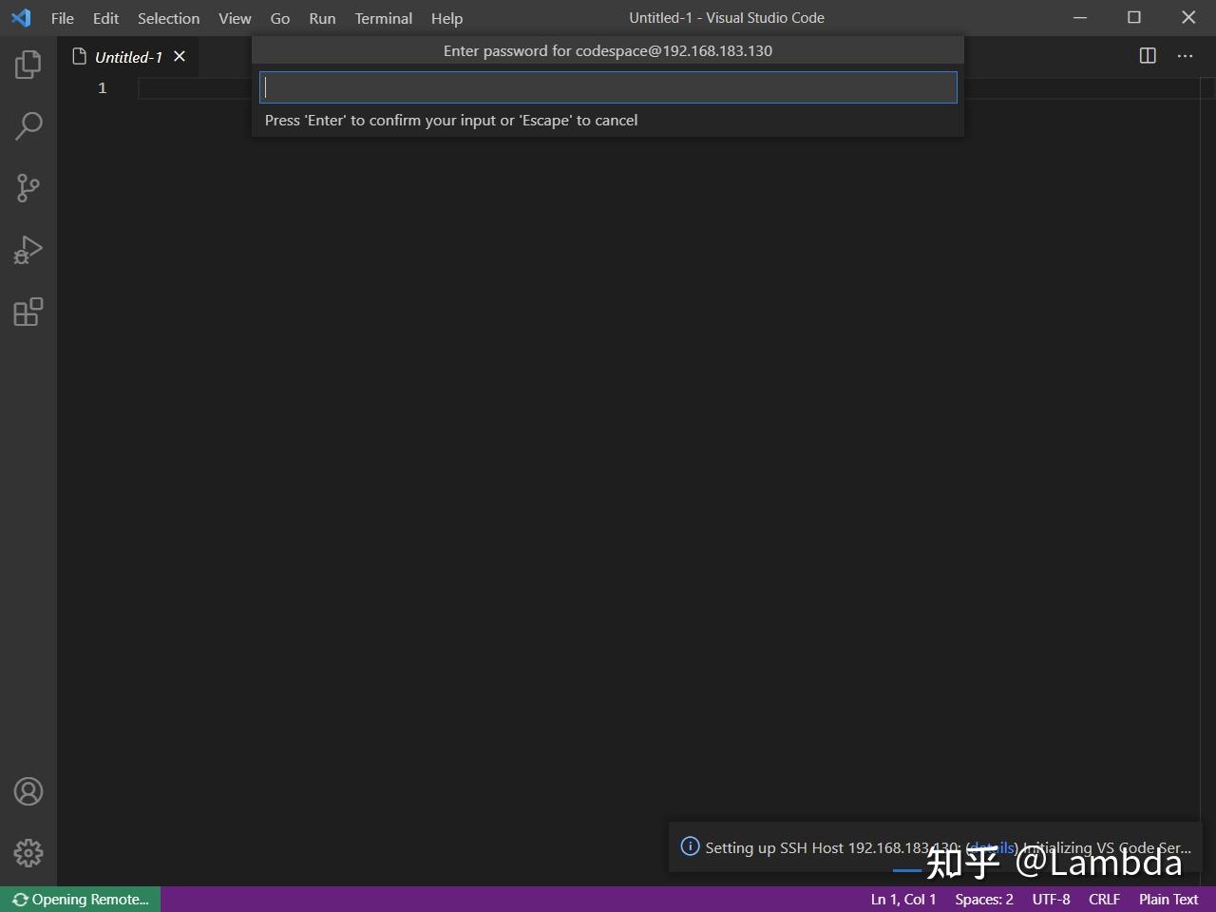Open the Explorer sidebar
The width and height of the screenshot is (1216, 912).
tap(28, 64)
